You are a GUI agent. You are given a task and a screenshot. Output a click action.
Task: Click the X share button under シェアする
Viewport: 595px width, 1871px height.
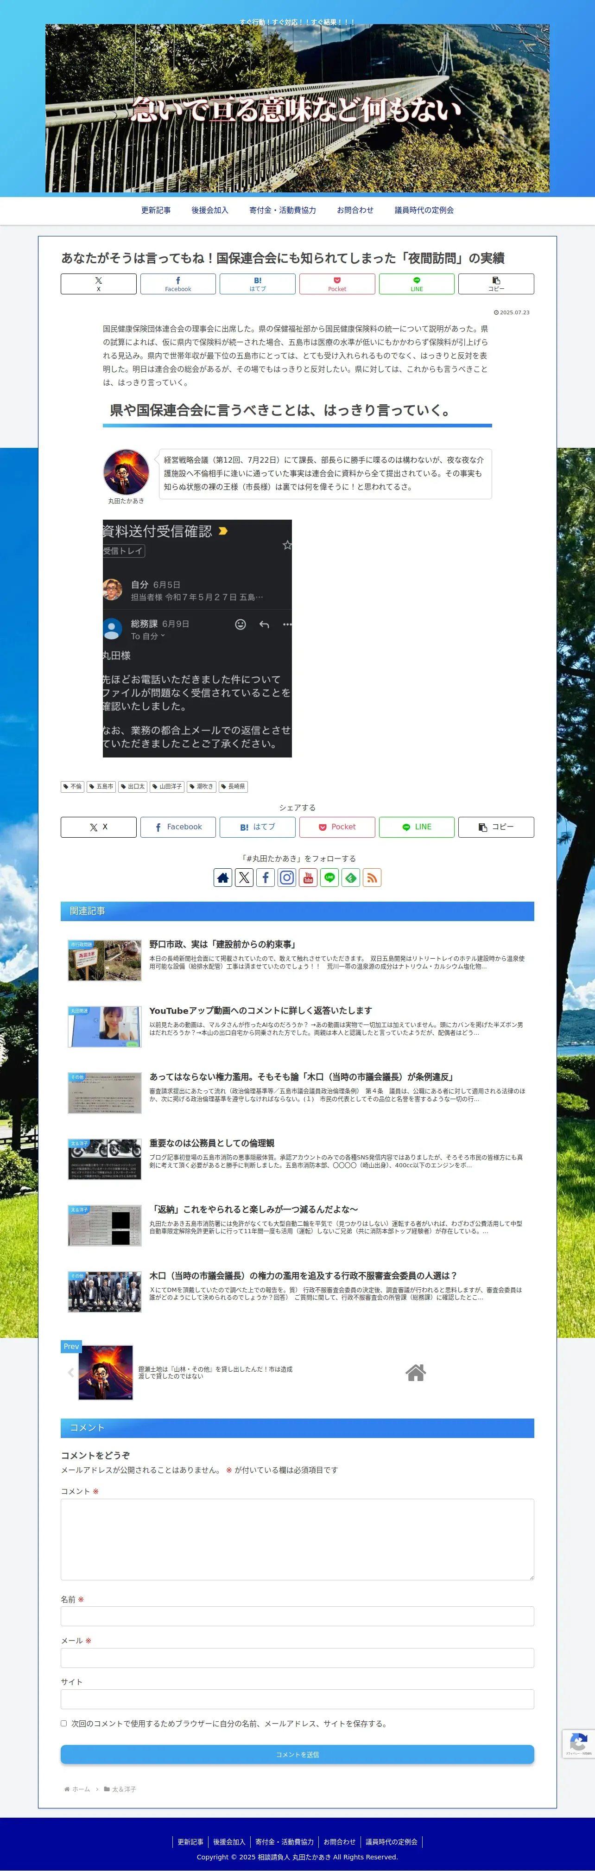(x=99, y=827)
